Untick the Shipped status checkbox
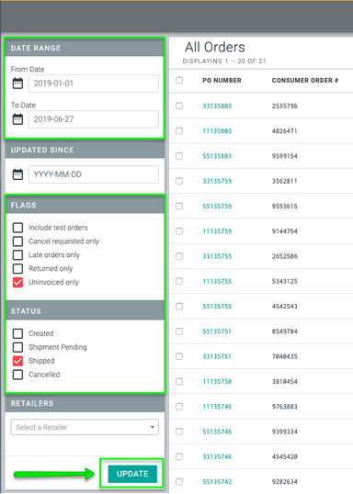This screenshot has width=353, height=494. pyautogui.click(x=17, y=361)
